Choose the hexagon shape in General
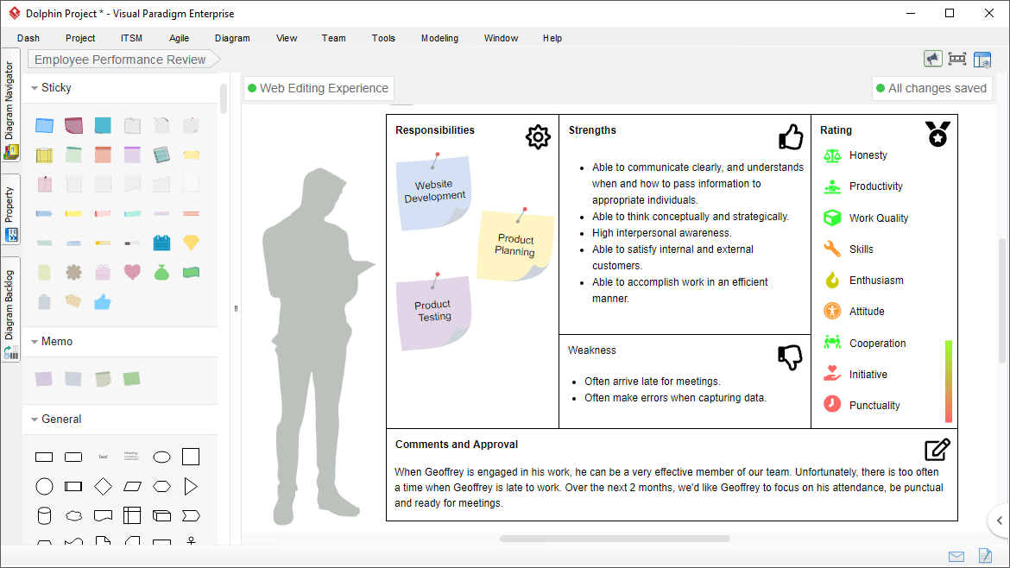Viewport: 1010px width, 568px height. point(161,486)
